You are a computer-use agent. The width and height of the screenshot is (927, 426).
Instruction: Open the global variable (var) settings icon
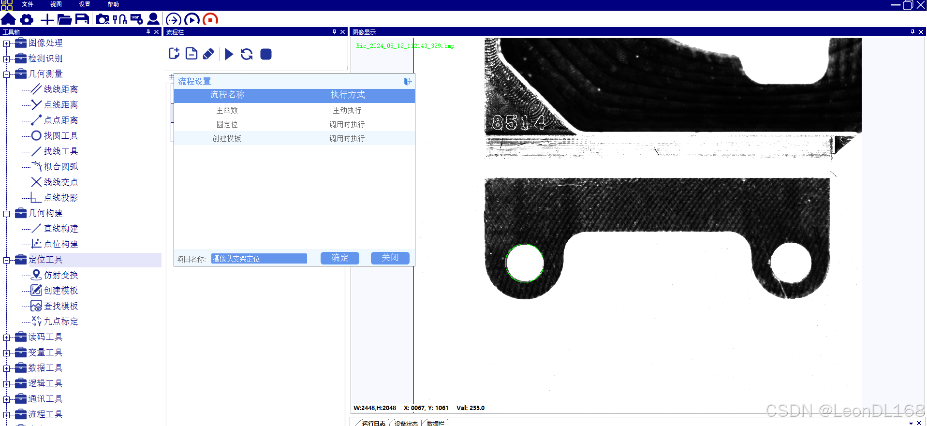[137, 19]
